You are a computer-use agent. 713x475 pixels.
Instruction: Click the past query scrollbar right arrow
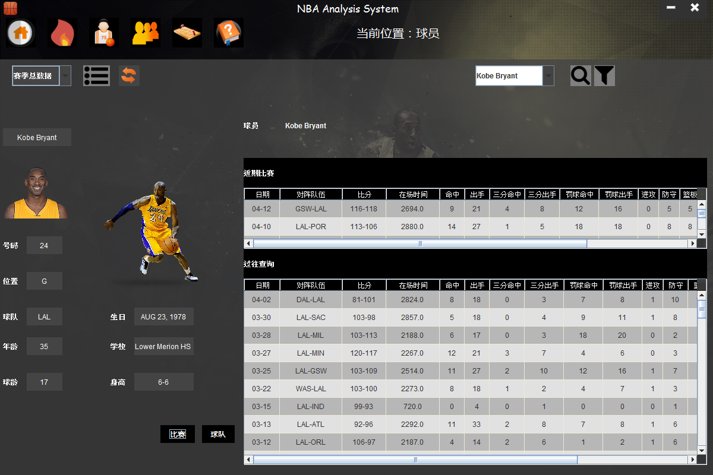tap(692, 460)
